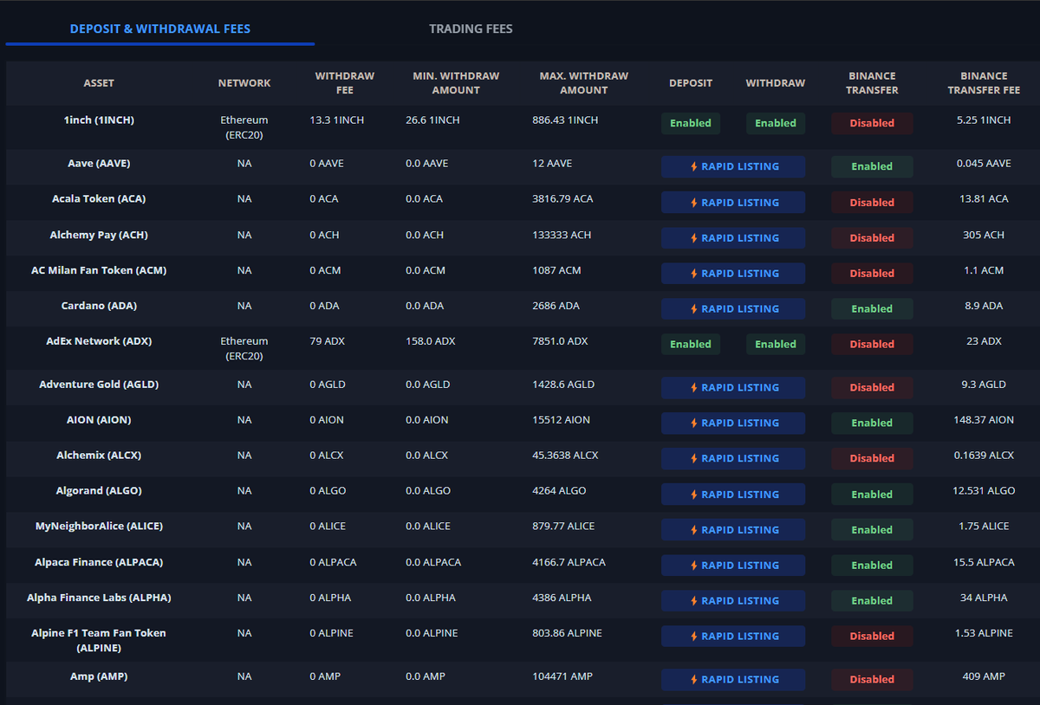The width and height of the screenshot is (1040, 705).
Task: Click the 1inch Withdraw Enabled badge
Action: tap(776, 123)
